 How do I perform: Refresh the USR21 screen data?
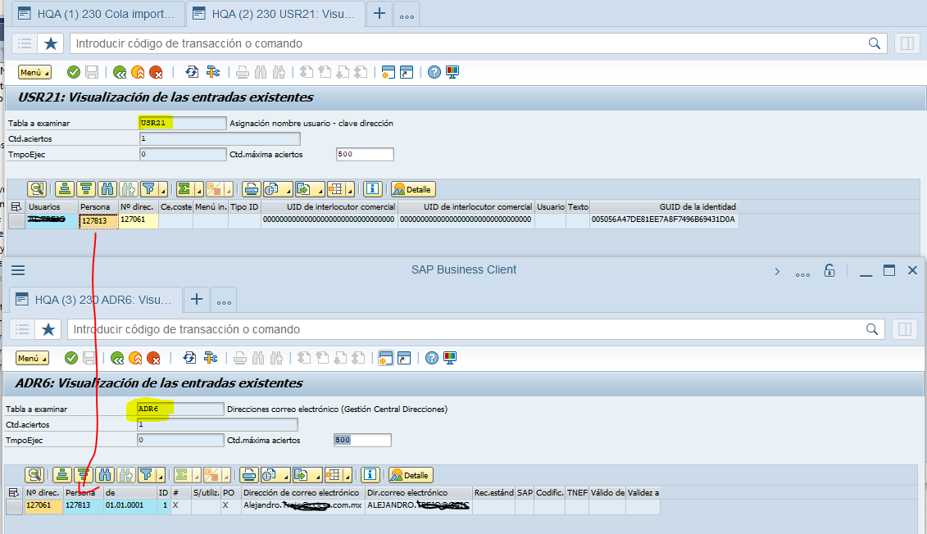pyautogui.click(x=191, y=72)
